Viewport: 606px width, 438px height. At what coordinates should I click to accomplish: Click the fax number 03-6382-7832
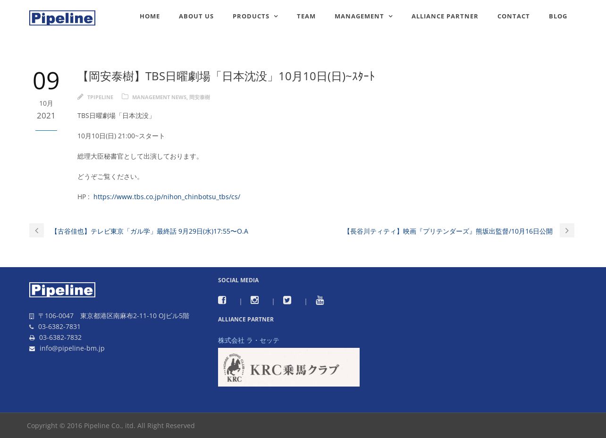pos(60,337)
